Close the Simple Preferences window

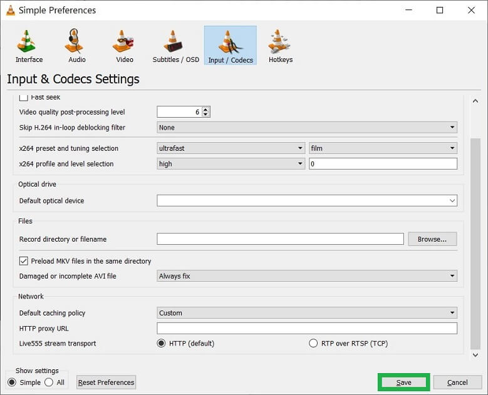tap(471, 10)
